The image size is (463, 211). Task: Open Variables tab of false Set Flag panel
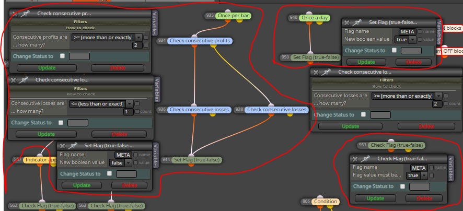pos(156,156)
